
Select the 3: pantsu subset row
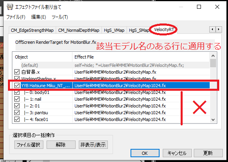(x=111, y=113)
